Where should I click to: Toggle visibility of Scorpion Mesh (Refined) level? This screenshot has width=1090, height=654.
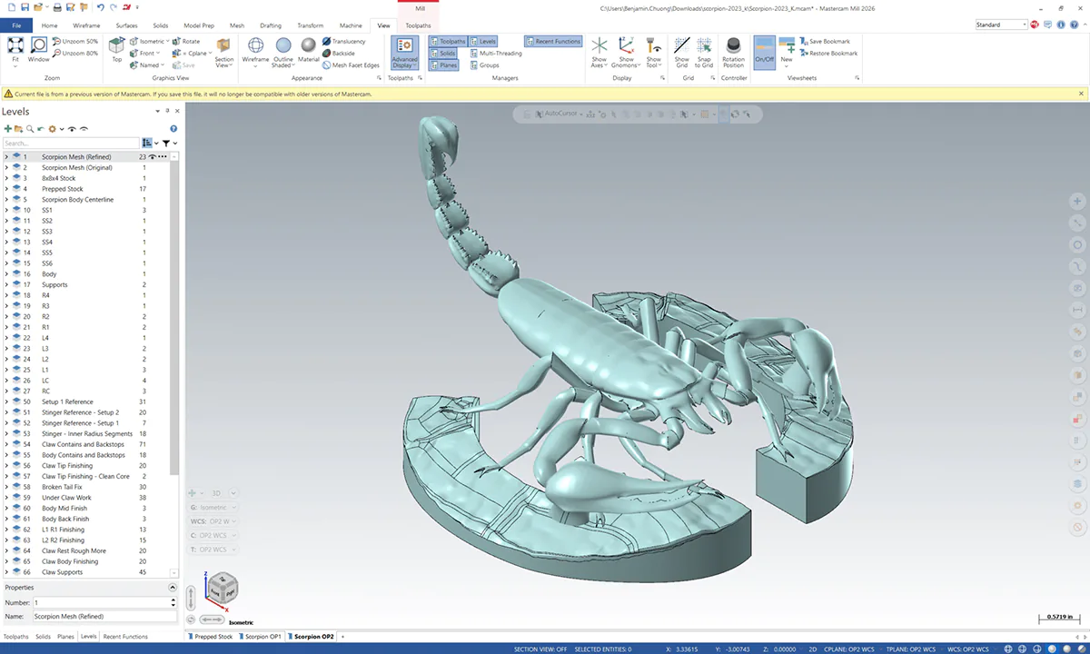pos(153,157)
